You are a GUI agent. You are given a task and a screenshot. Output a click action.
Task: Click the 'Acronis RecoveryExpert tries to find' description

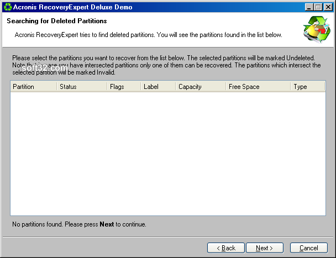click(x=148, y=35)
